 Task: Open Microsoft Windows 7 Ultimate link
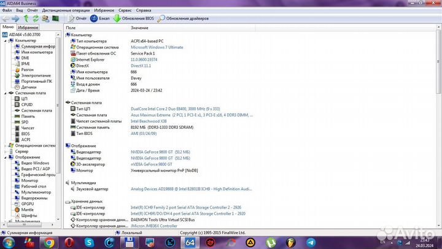click(x=157, y=47)
